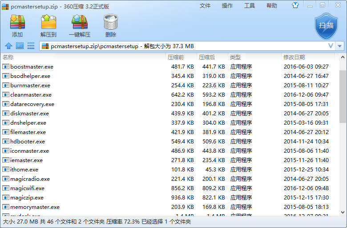Select the dnshelper.exe file name
The width and height of the screenshot is (347, 228).
click(x=28, y=123)
